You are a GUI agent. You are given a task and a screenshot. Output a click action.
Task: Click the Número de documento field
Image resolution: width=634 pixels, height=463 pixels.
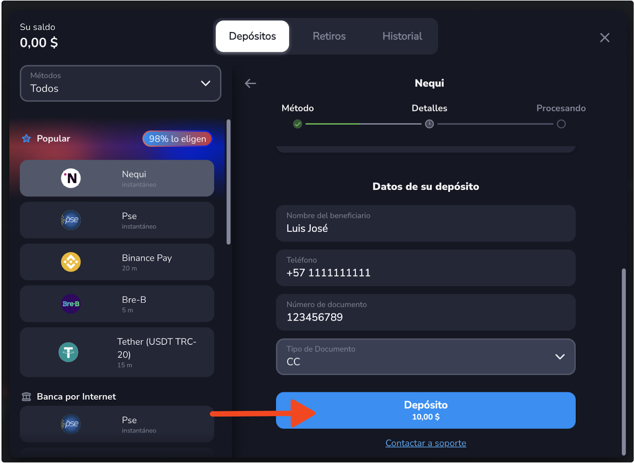coord(426,312)
